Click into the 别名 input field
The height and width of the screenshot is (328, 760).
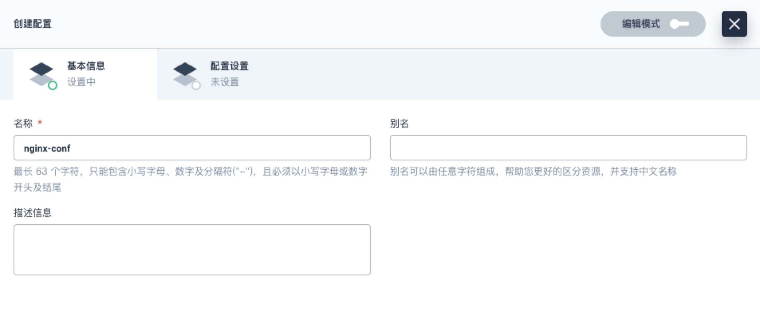tap(568, 148)
